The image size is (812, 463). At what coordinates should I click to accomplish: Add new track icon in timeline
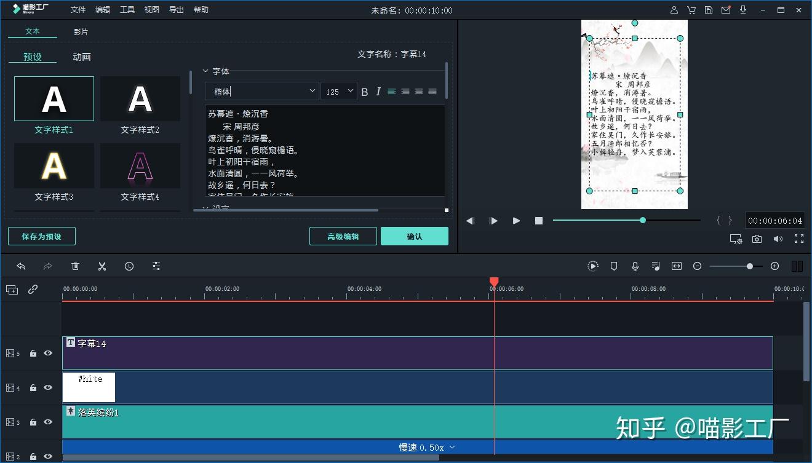pos(12,290)
